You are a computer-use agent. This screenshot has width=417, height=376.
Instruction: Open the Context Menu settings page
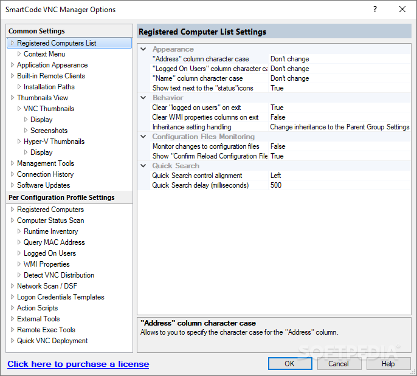coord(44,54)
